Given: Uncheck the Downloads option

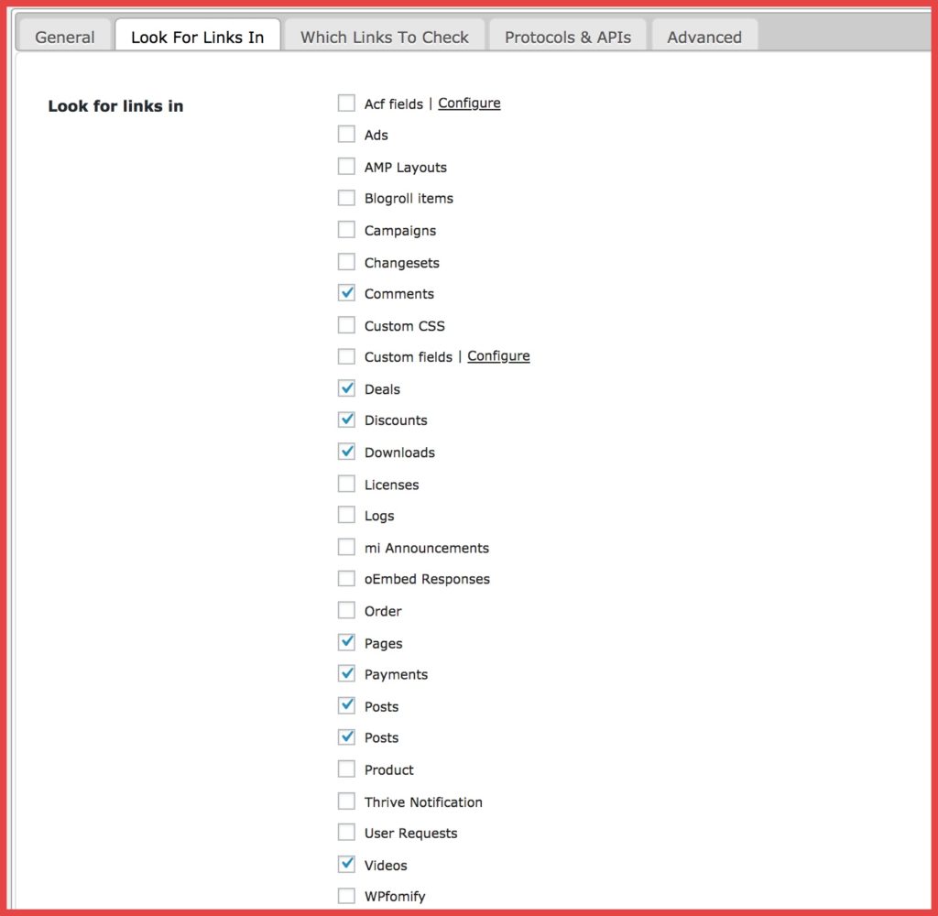Looking at the screenshot, I should [346, 452].
